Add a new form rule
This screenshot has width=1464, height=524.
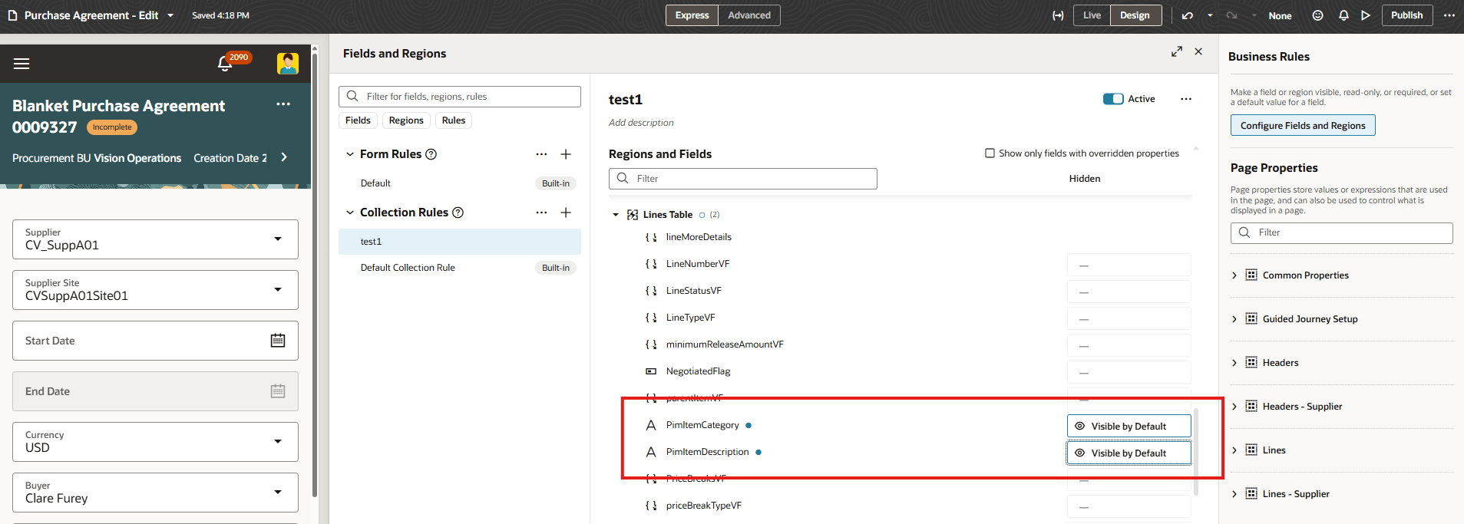pos(566,154)
